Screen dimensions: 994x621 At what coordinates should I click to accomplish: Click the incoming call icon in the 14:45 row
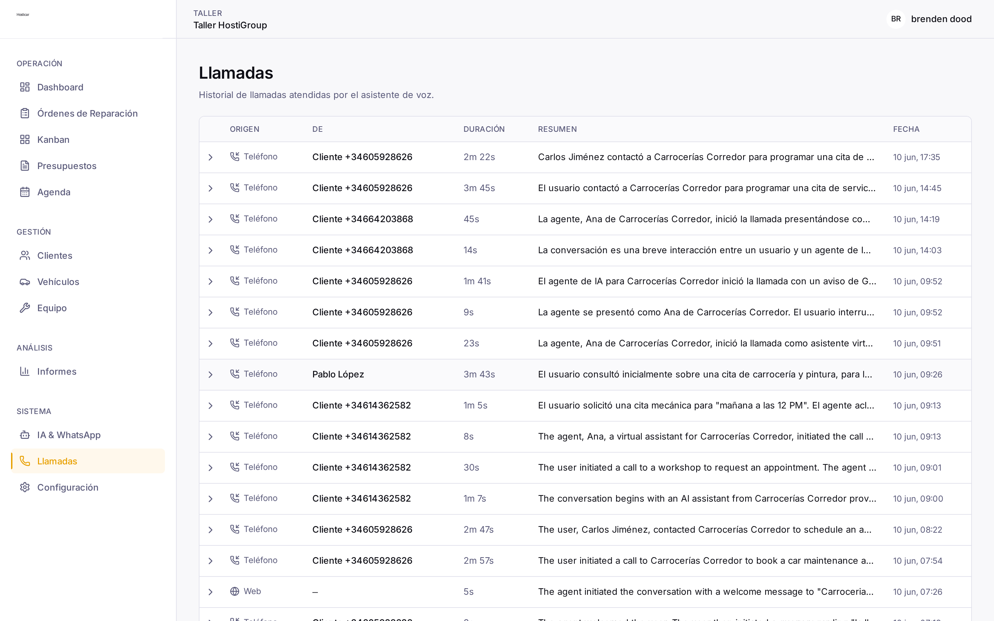click(x=235, y=188)
